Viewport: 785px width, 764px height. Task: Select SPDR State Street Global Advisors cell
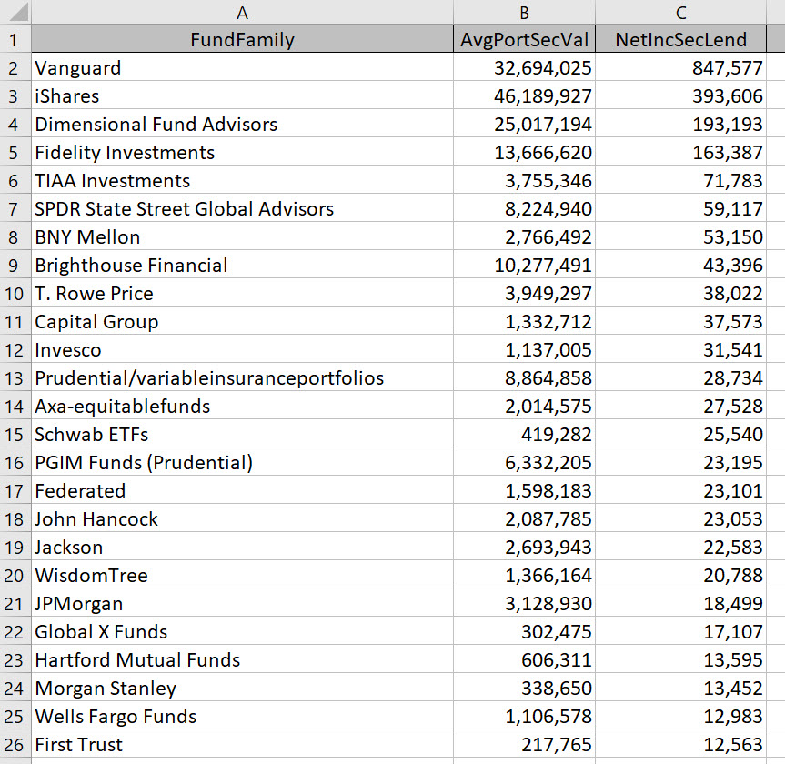pos(242,209)
